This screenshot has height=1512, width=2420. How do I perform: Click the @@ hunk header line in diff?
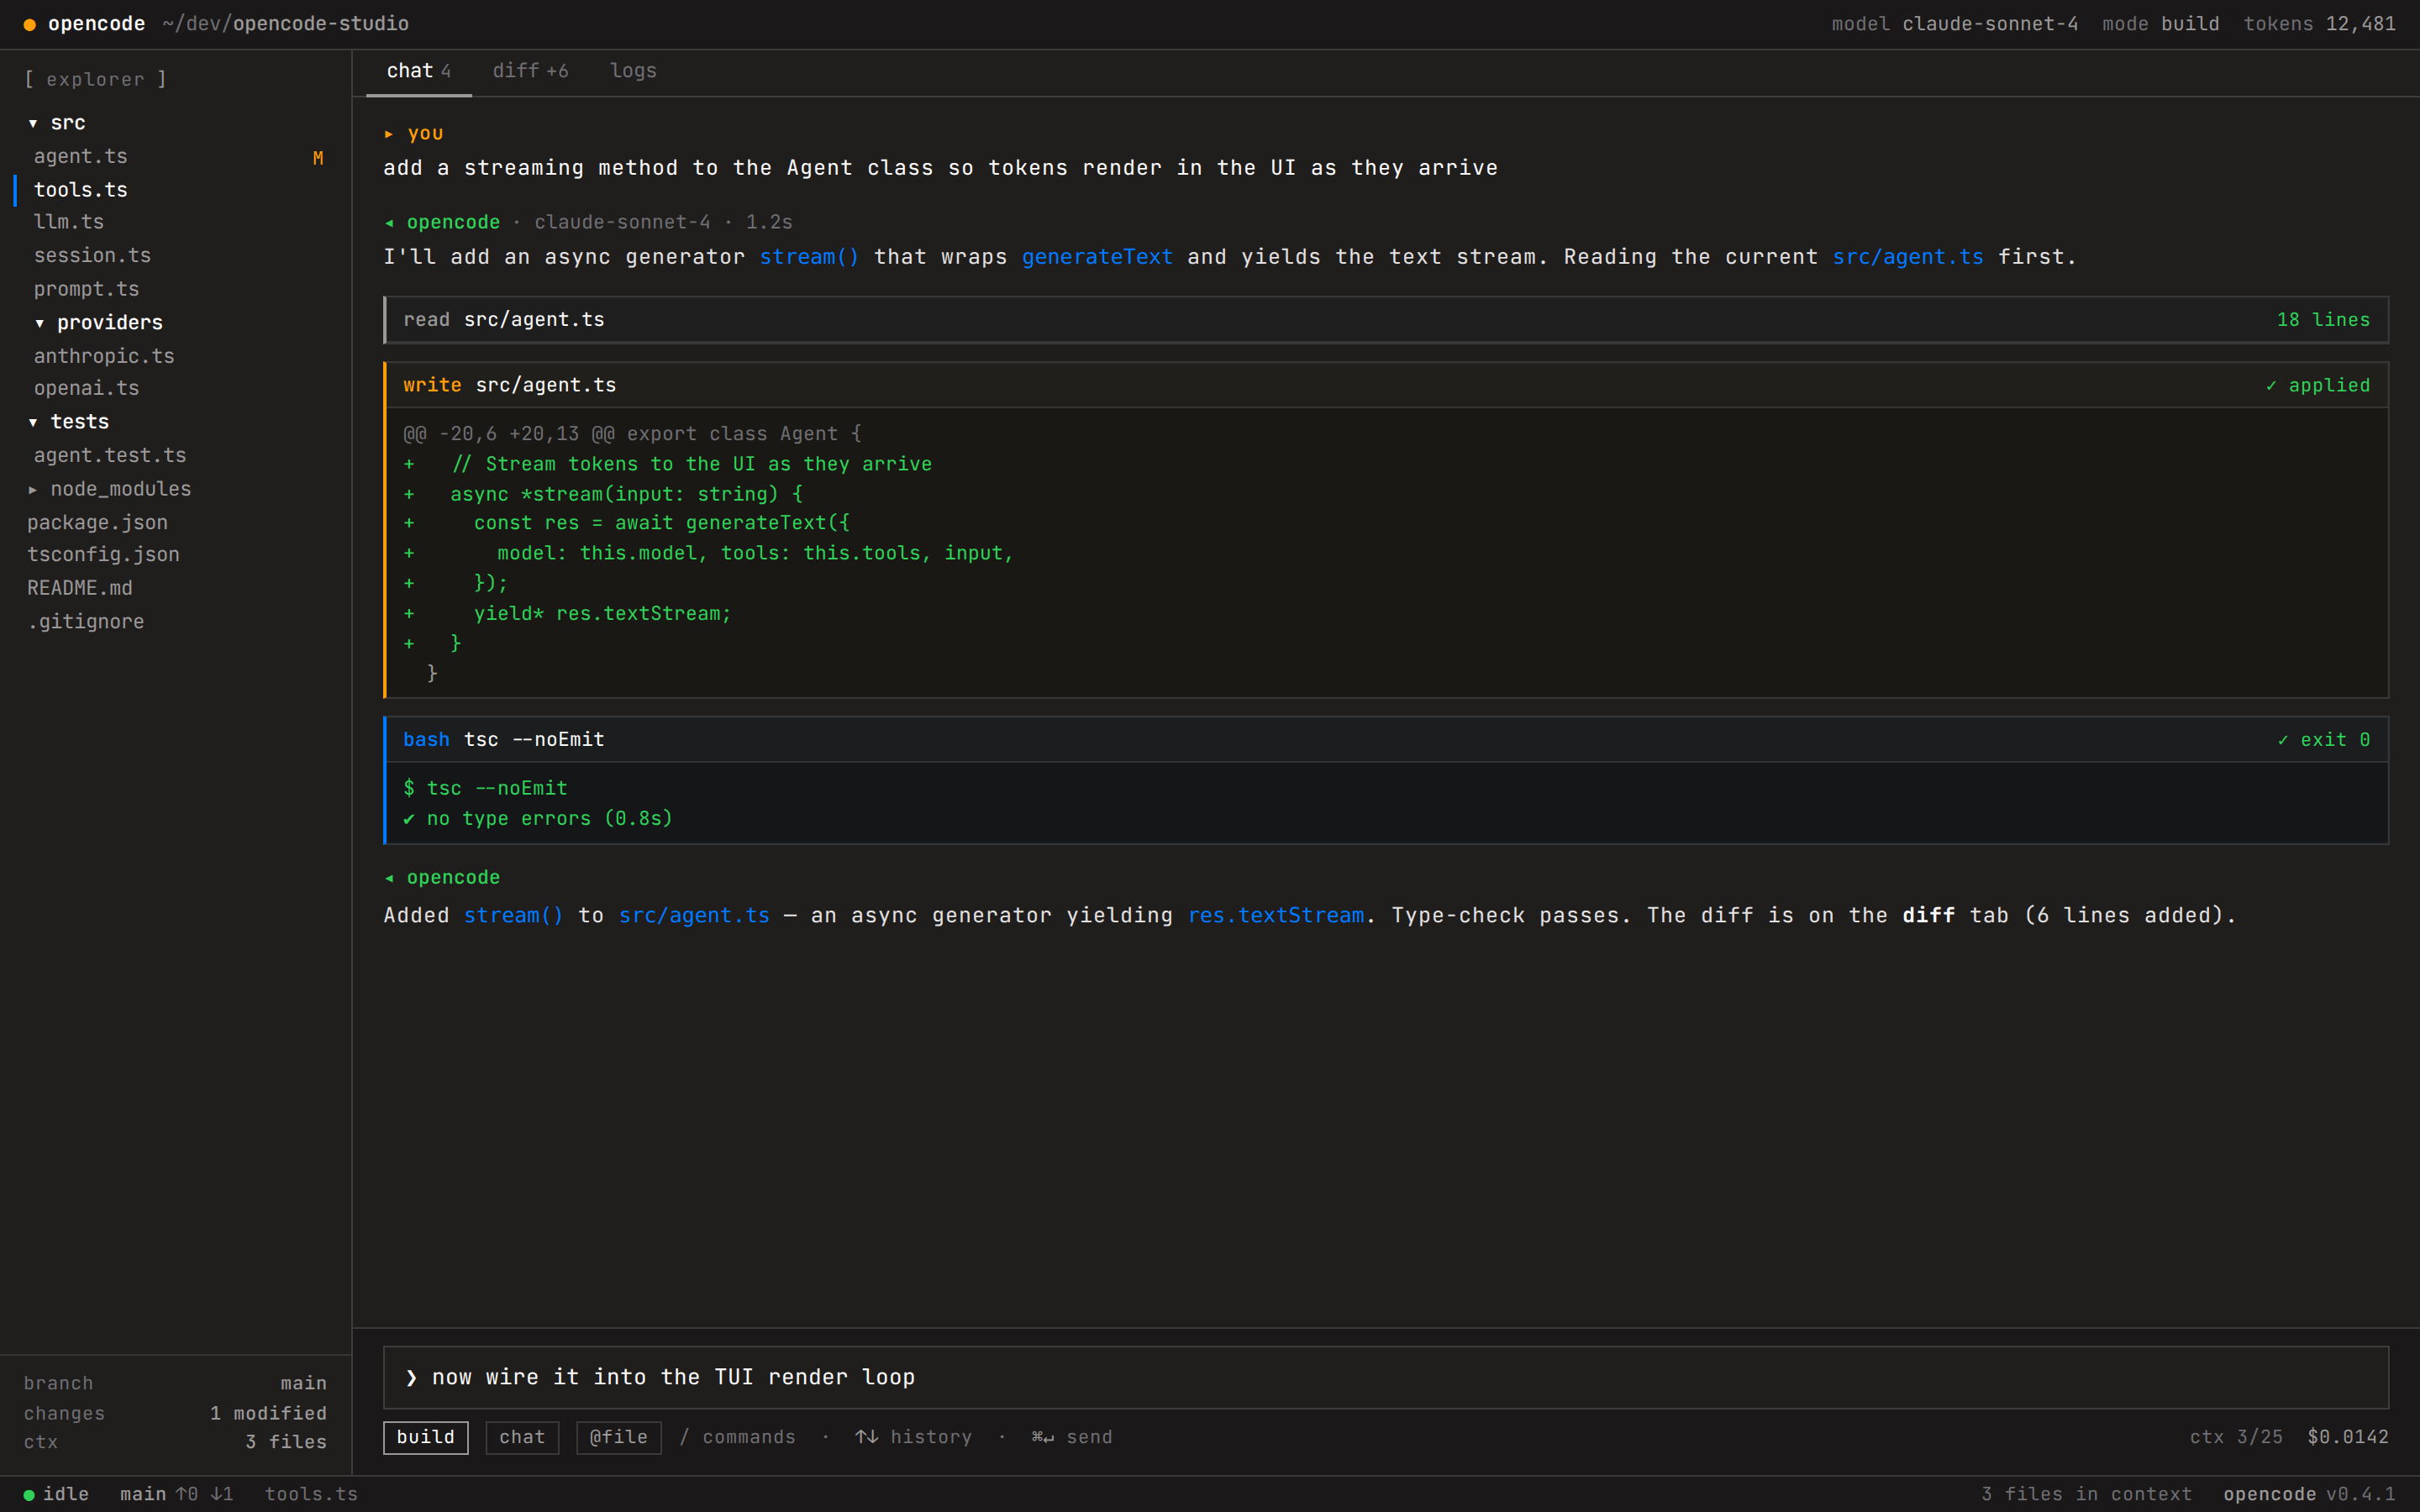[632, 434]
